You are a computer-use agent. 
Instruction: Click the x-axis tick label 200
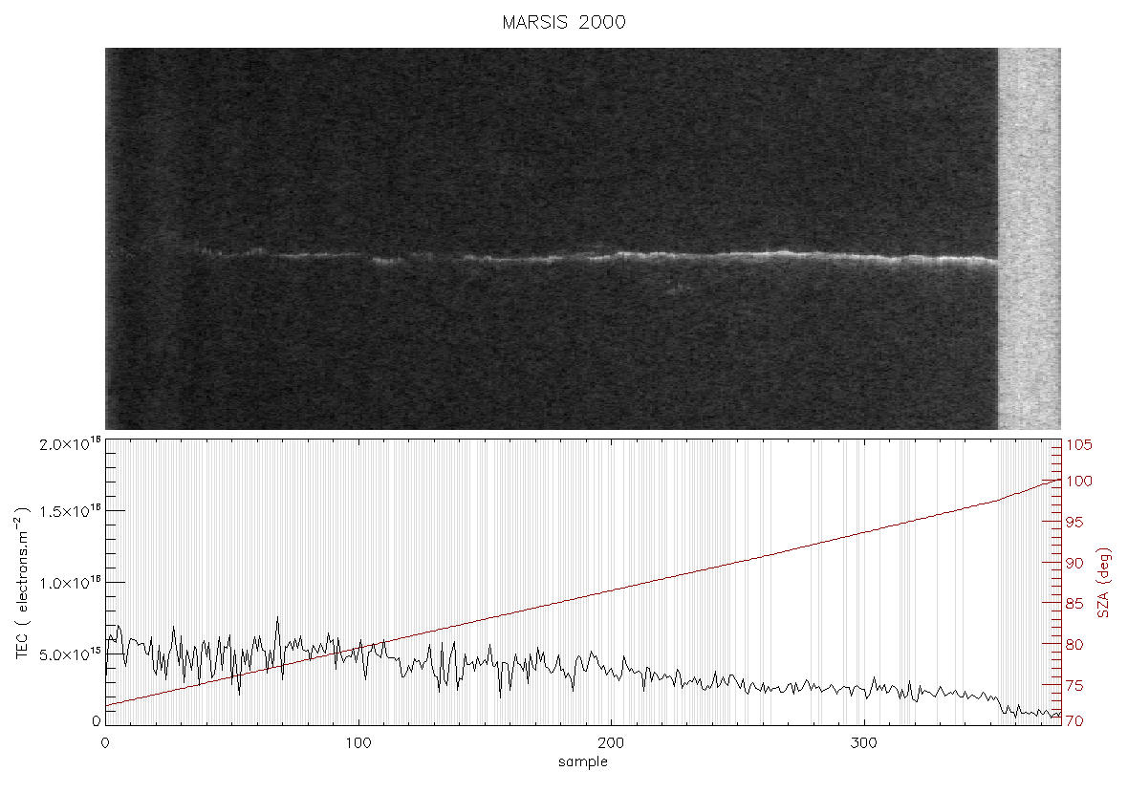(x=611, y=743)
